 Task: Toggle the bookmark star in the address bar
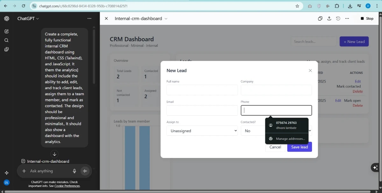click(297, 6)
